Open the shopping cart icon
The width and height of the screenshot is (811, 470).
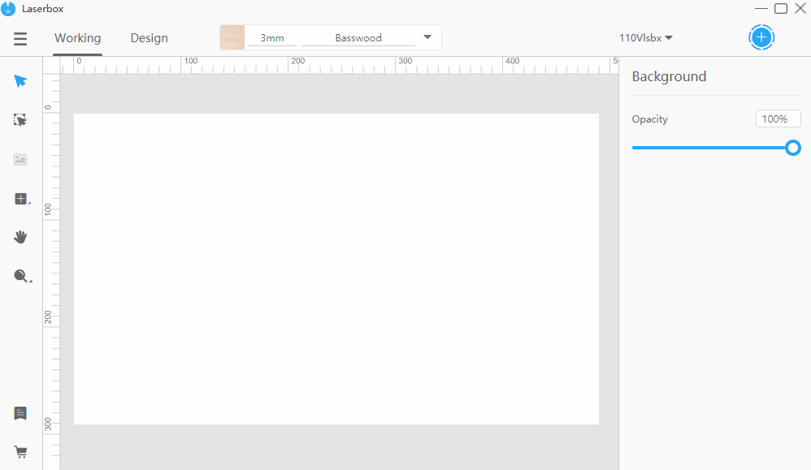pyautogui.click(x=20, y=451)
